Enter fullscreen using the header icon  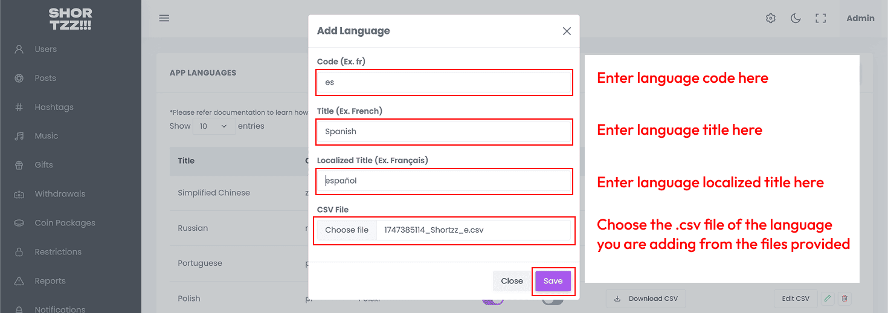[x=820, y=18]
